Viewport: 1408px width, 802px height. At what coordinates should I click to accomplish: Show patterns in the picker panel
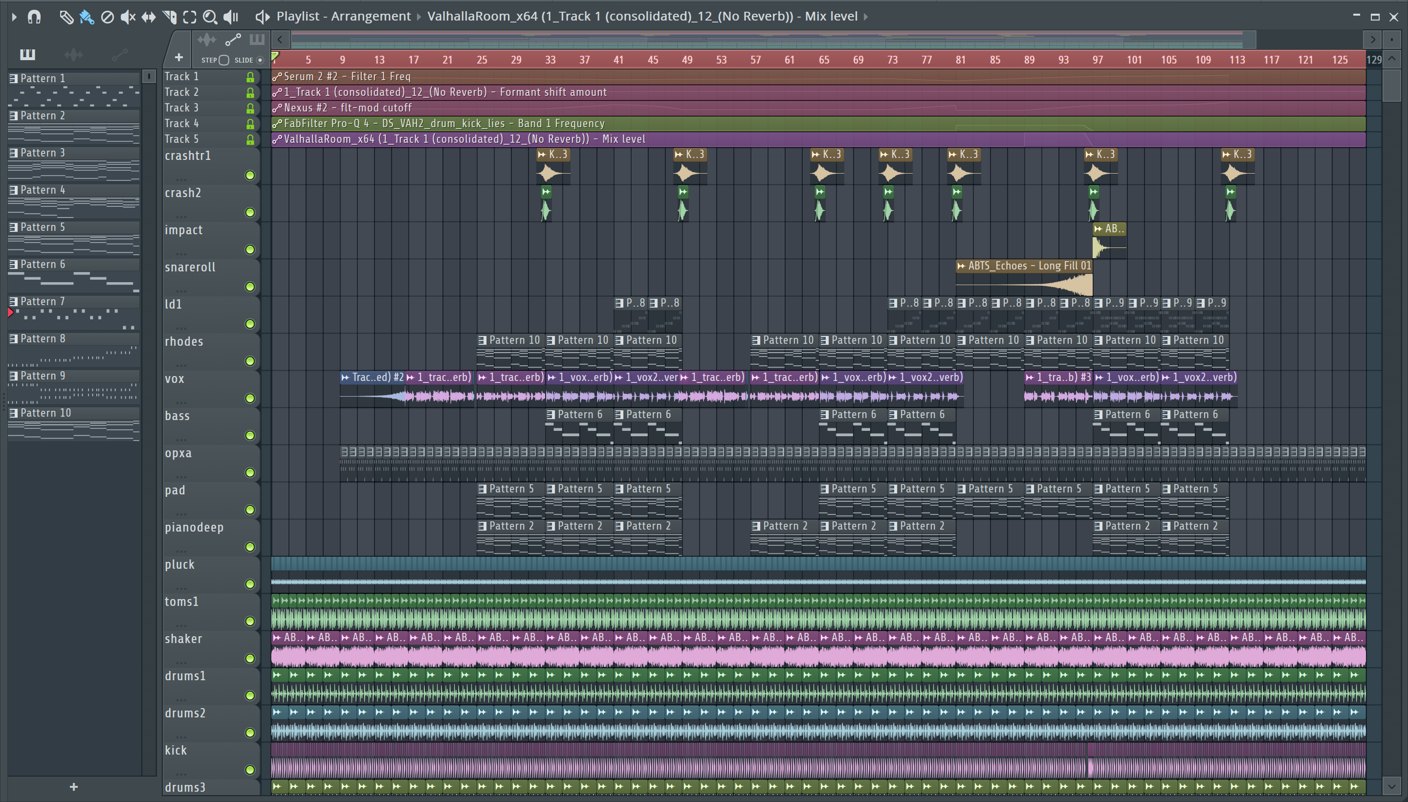point(27,54)
